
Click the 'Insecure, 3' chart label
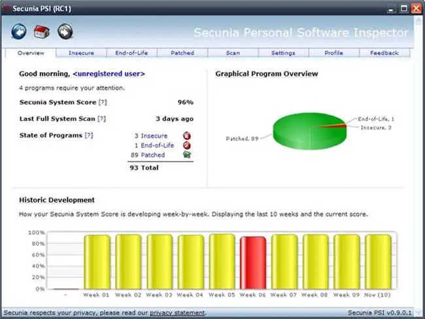click(x=376, y=127)
